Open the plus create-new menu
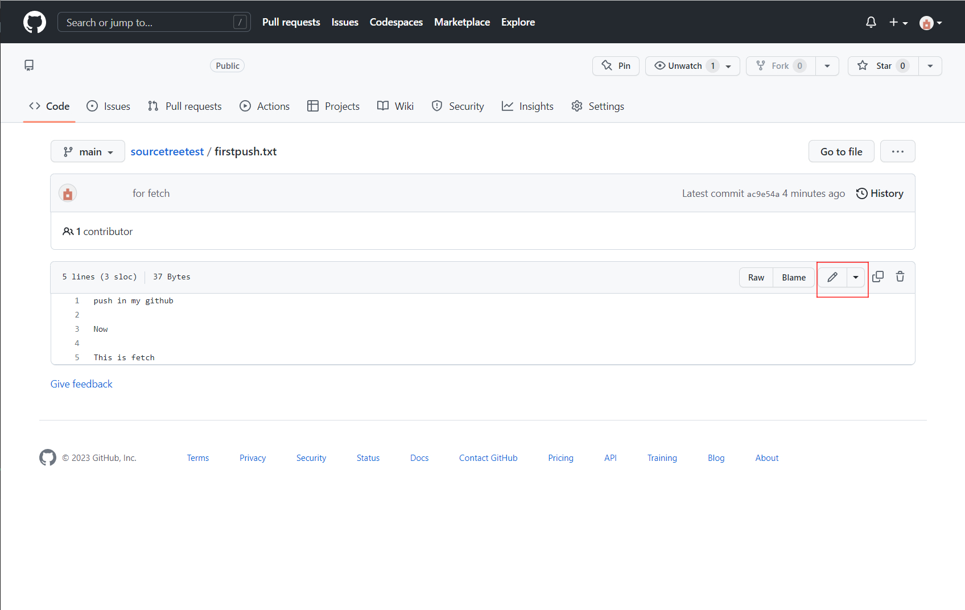965x610 pixels. click(898, 22)
